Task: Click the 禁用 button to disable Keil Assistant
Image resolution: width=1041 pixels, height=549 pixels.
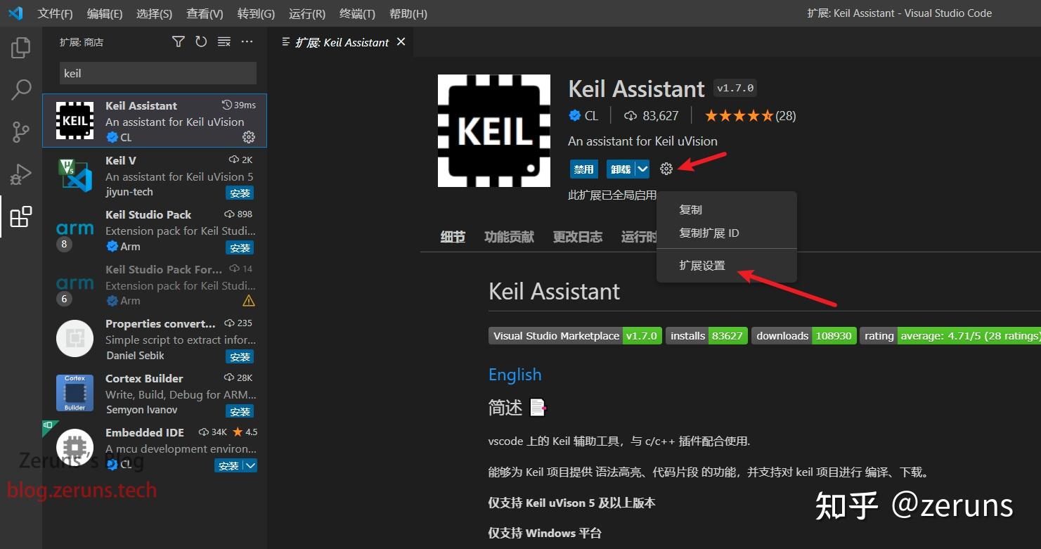Action: [583, 169]
